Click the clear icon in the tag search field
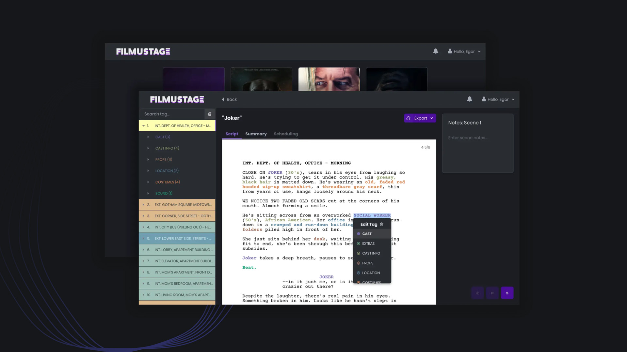The height and width of the screenshot is (352, 627). pyautogui.click(x=210, y=114)
